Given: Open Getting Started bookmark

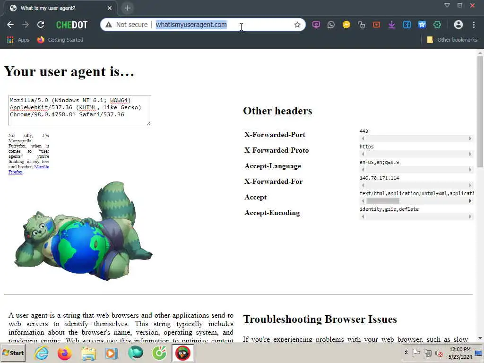Looking at the screenshot, I should point(60,40).
